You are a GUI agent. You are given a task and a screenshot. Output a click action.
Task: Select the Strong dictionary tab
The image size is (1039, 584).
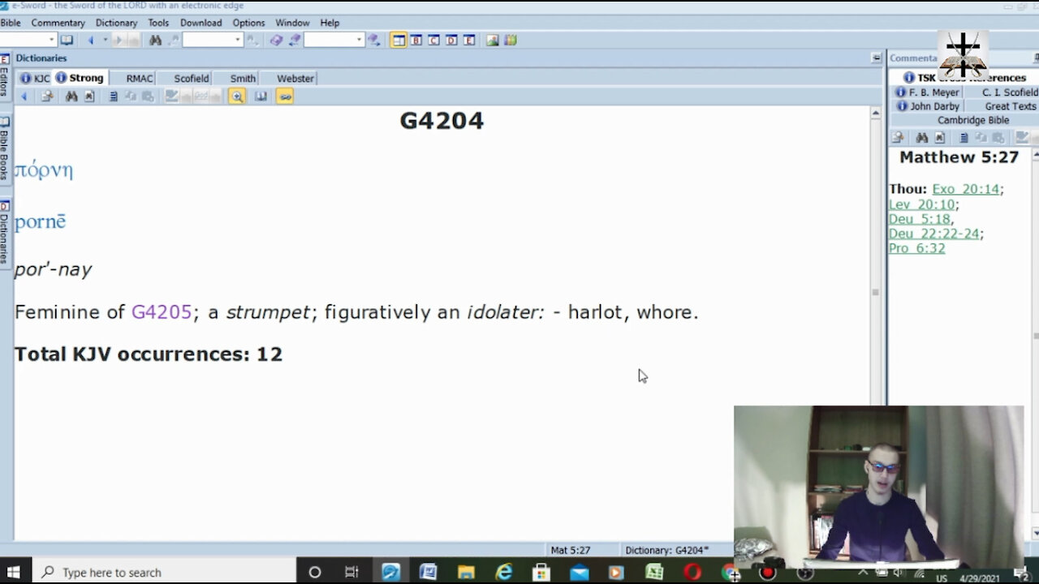80,78
